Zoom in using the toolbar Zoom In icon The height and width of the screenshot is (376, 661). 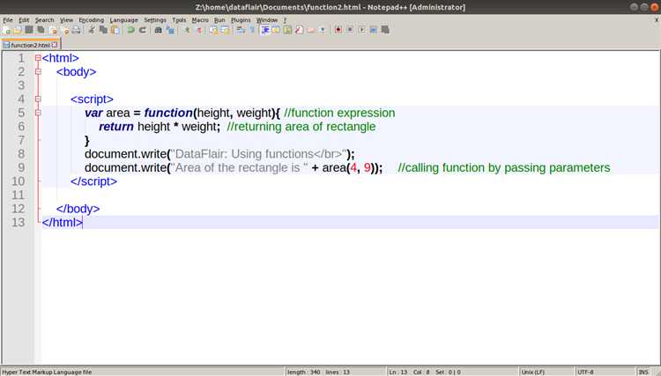[x=187, y=30]
